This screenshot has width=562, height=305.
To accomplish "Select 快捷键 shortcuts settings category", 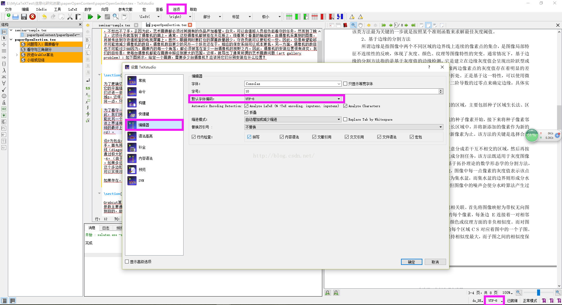I will tap(154, 114).
